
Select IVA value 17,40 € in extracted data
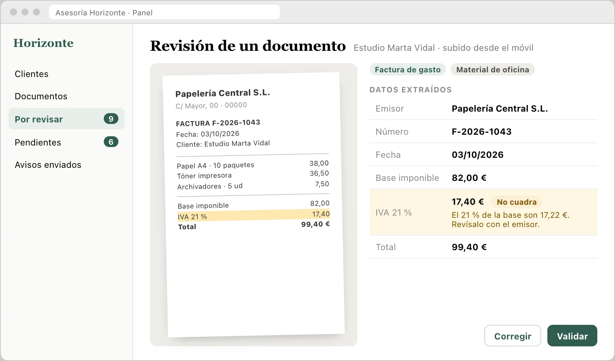tap(468, 202)
